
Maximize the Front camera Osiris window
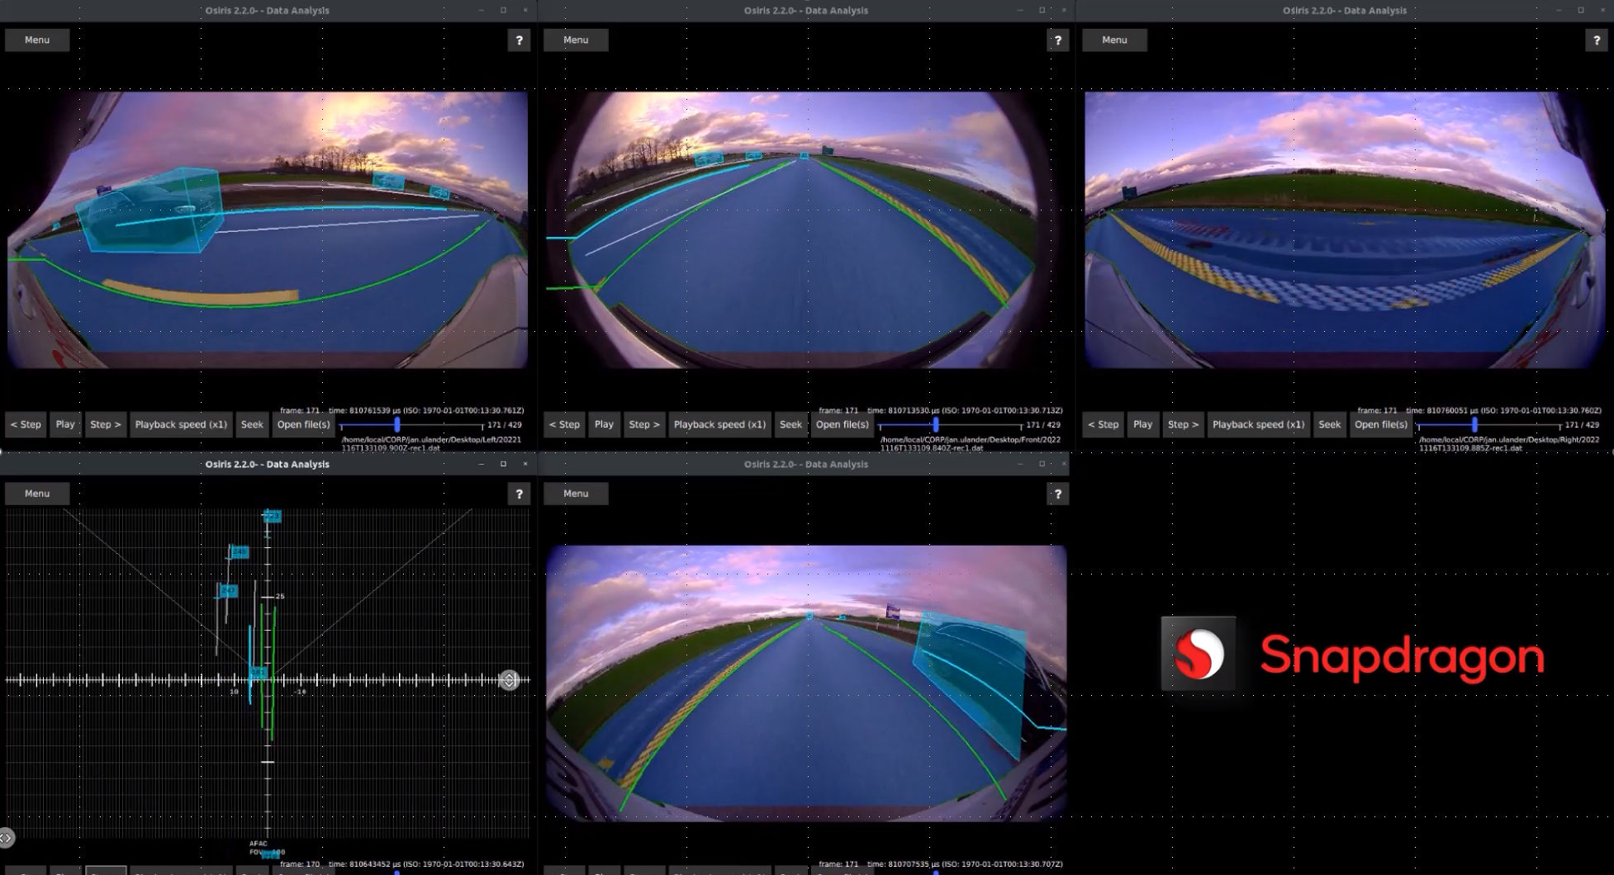tap(1042, 10)
